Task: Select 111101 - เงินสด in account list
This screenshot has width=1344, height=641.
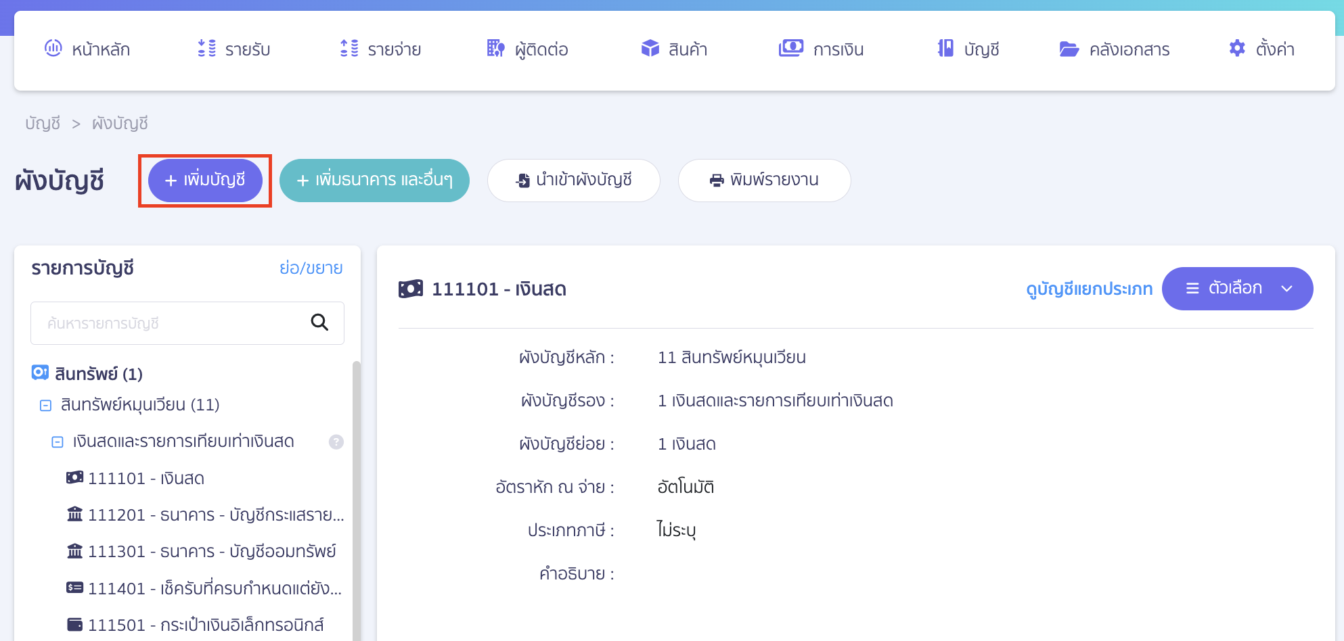Action: pyautogui.click(x=135, y=478)
